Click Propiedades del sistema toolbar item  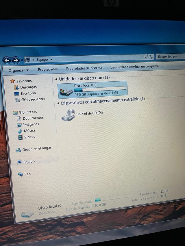point(84,68)
